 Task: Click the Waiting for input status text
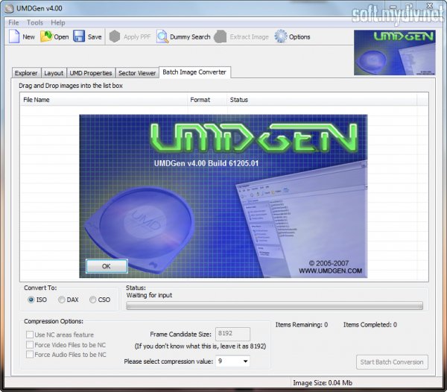coord(149,295)
